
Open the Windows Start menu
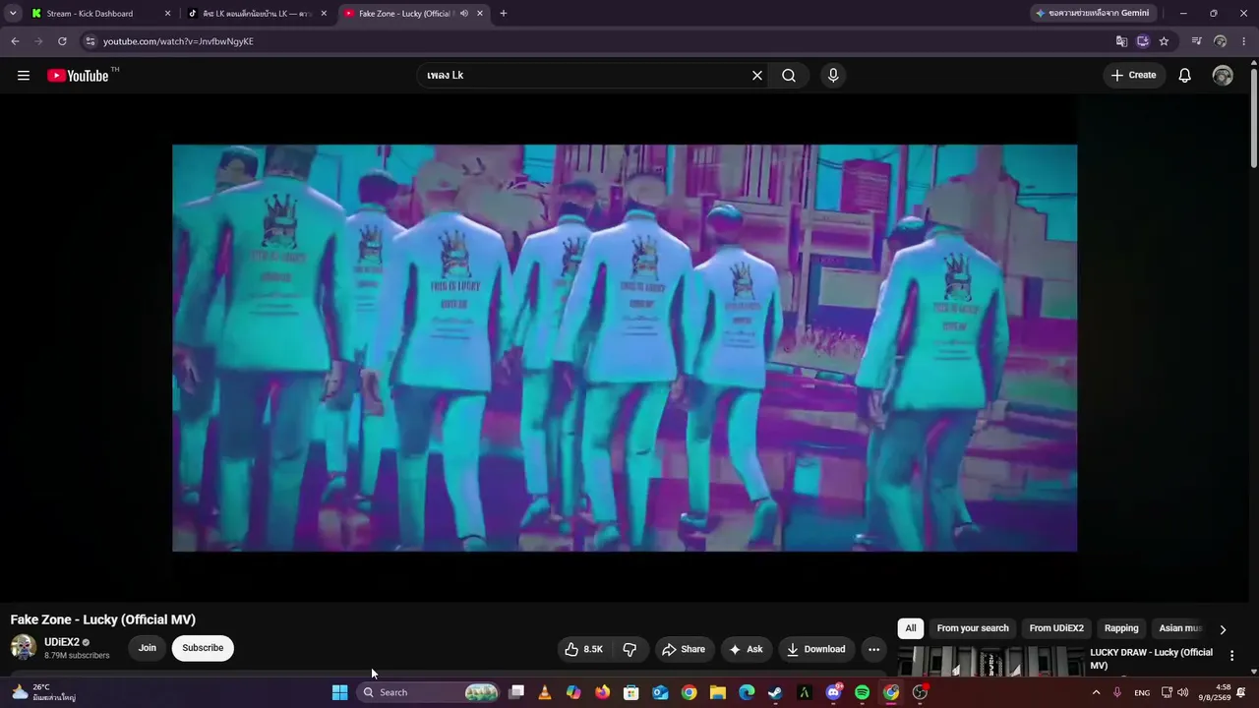339,692
